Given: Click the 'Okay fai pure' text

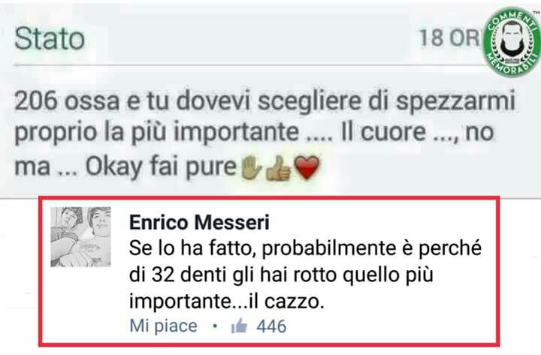Looking at the screenshot, I should point(161,167).
